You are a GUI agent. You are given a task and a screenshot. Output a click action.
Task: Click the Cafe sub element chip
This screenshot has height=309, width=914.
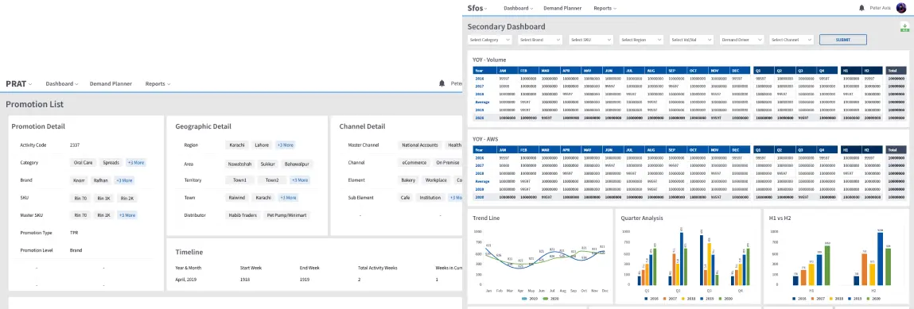click(x=405, y=198)
